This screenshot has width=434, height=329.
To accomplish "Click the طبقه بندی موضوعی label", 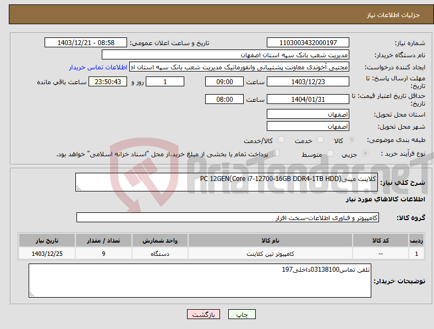I will [x=396, y=140].
